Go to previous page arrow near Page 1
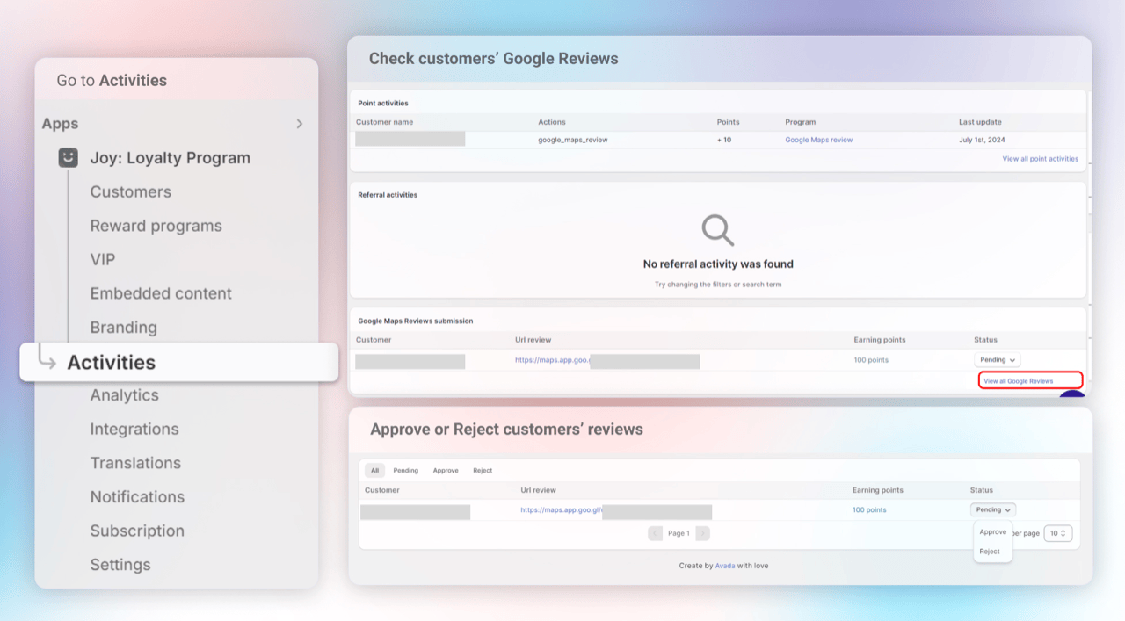Screen dimensions: 1125x621 655,533
